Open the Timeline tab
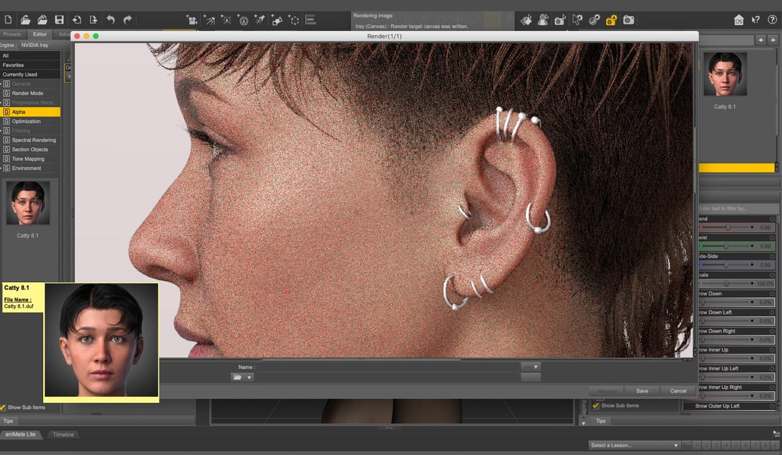782x455 pixels. point(63,434)
